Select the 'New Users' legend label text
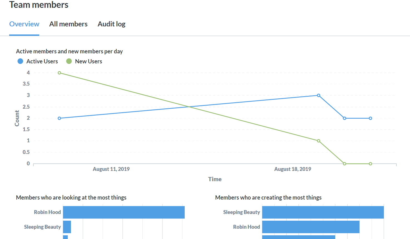 [x=88, y=61]
